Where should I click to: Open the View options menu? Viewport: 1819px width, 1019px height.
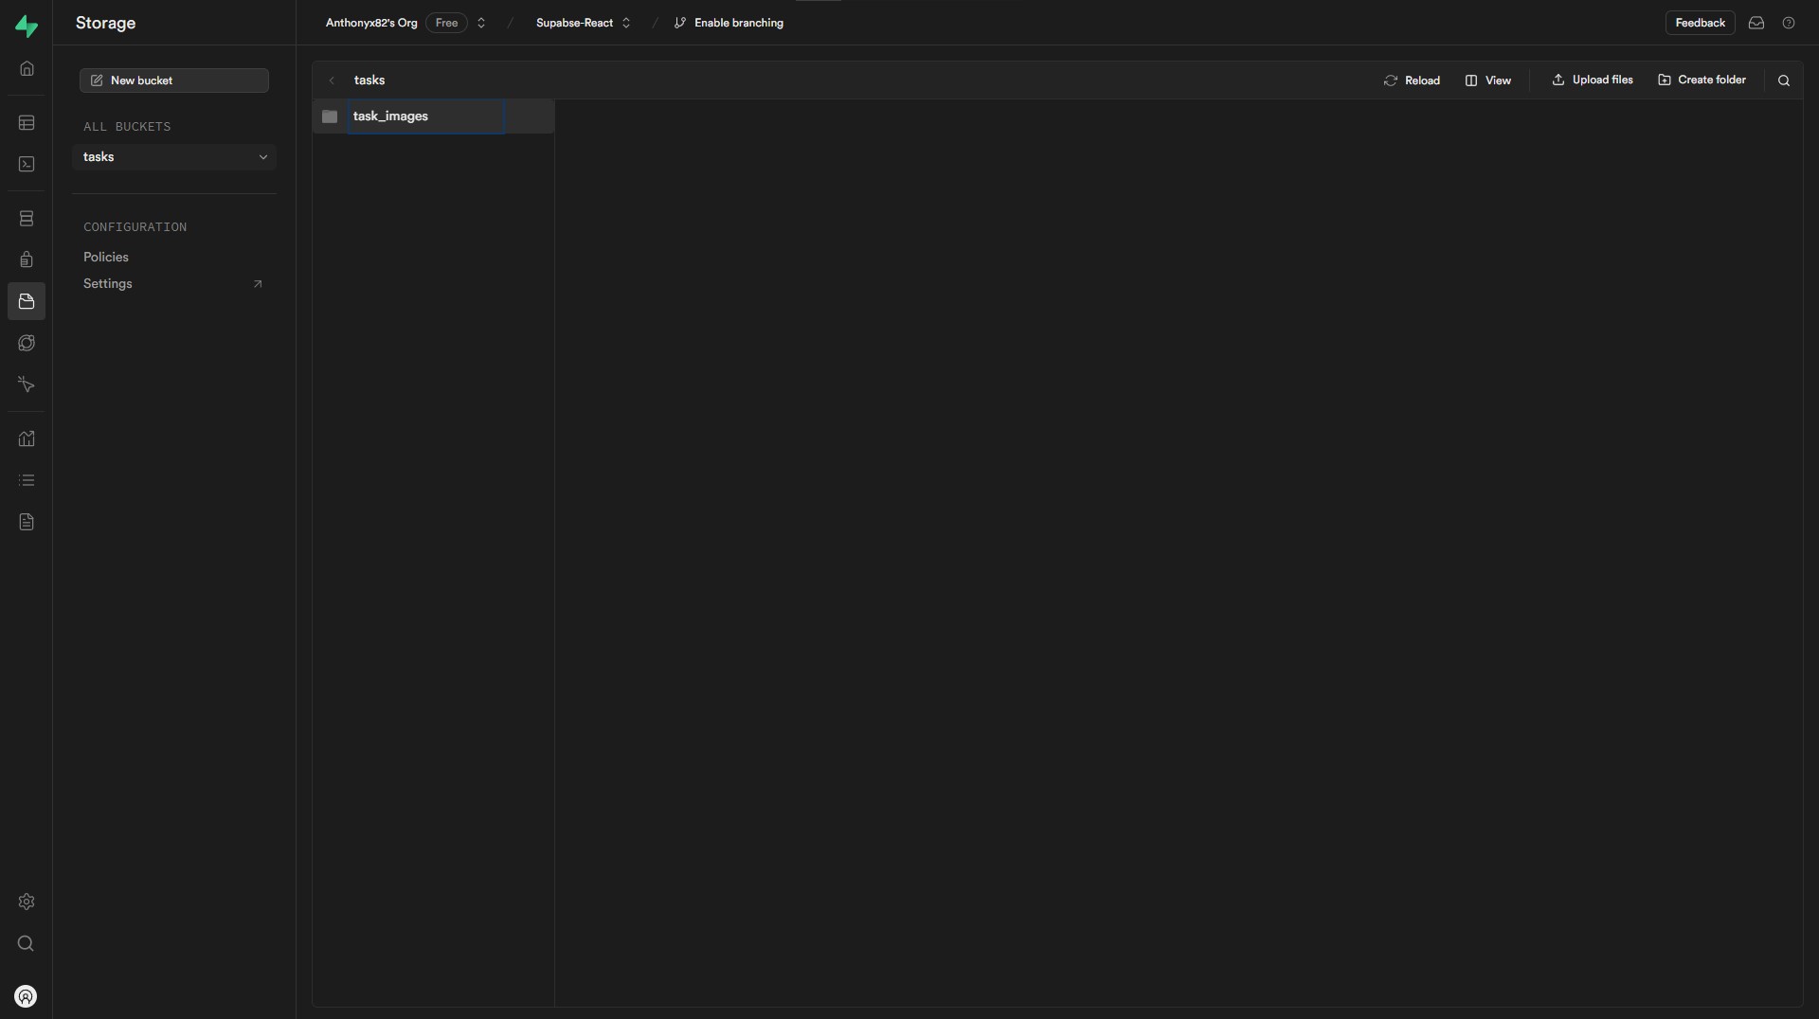coord(1487,80)
